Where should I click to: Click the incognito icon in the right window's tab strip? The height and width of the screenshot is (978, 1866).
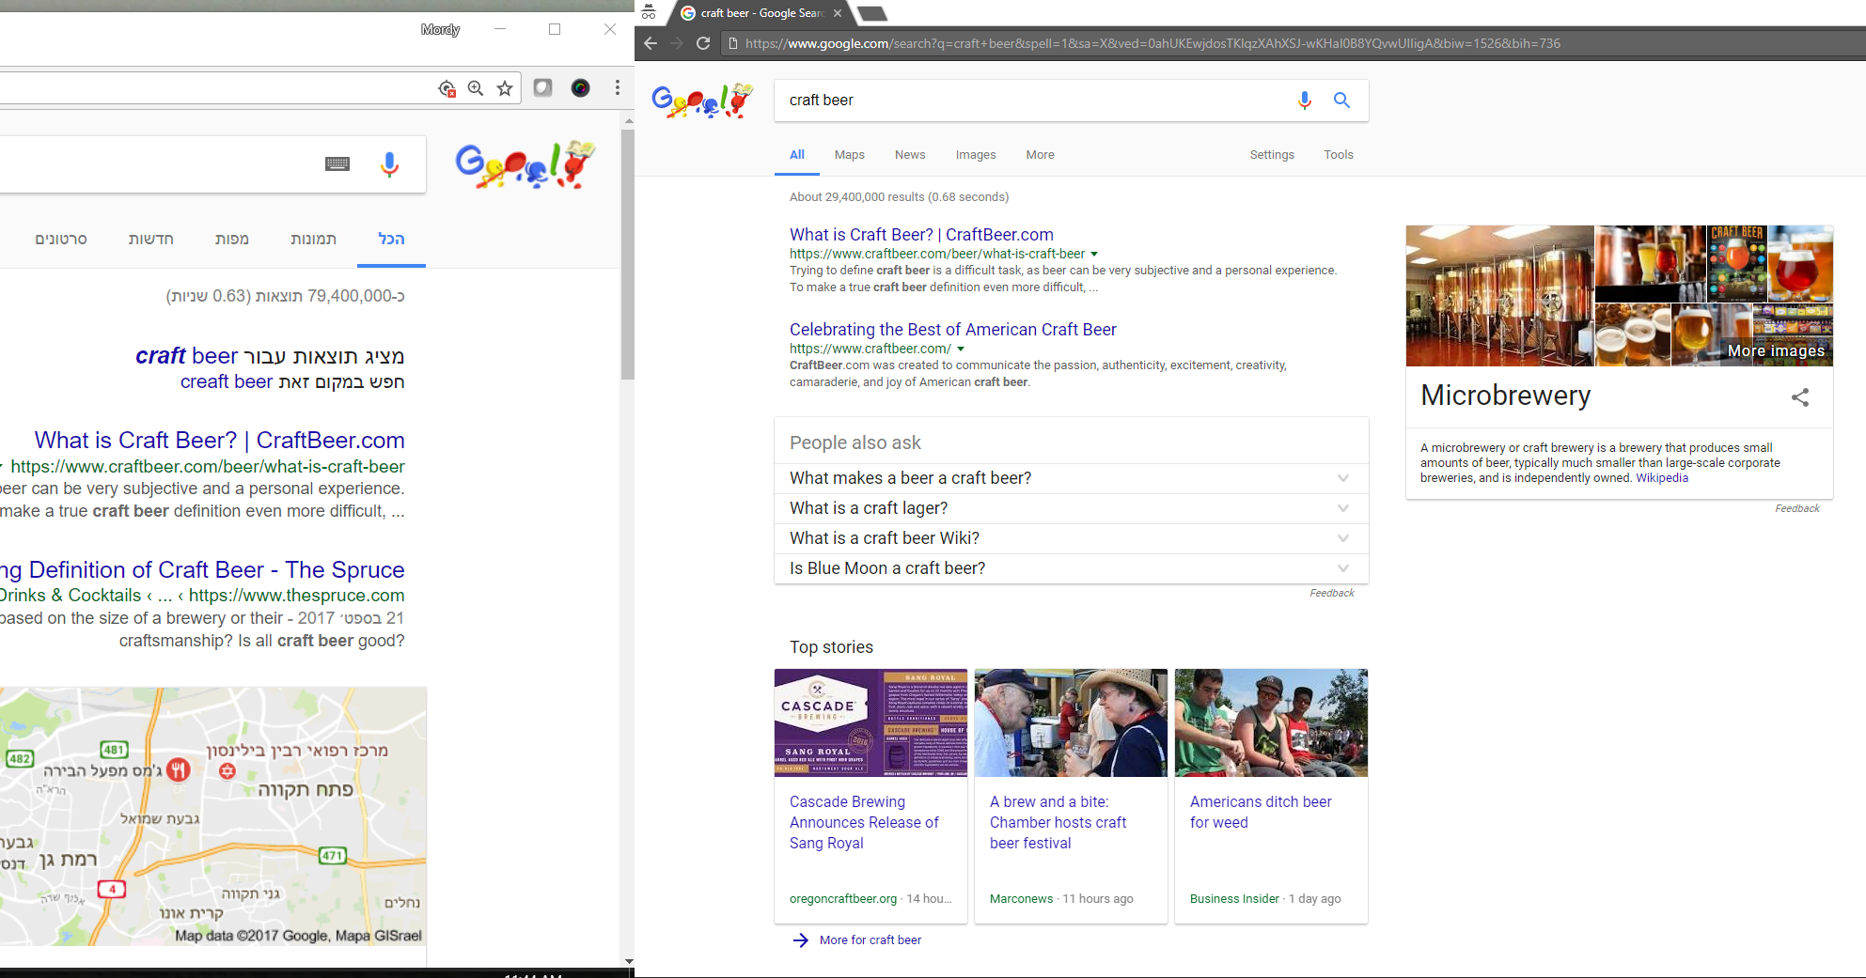tap(649, 12)
